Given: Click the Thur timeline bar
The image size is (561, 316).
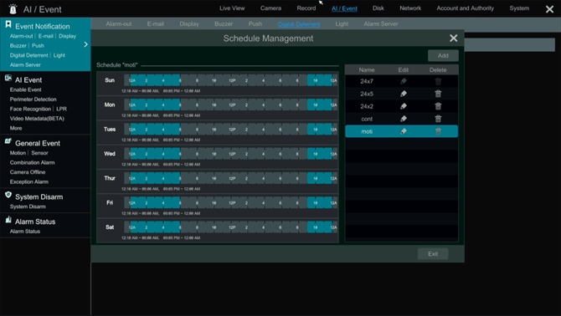Looking at the screenshot, I should (x=230, y=178).
